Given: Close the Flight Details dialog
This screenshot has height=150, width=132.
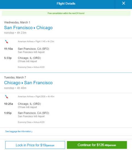Looking at the screenshot, I should click(x=124, y=3).
